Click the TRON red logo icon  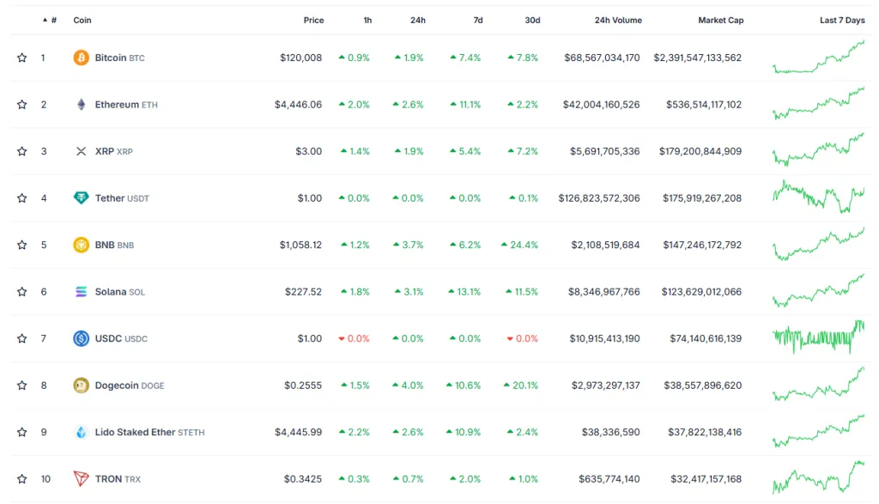click(x=82, y=479)
